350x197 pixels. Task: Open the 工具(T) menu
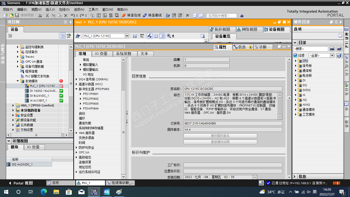pyautogui.click(x=93, y=9)
